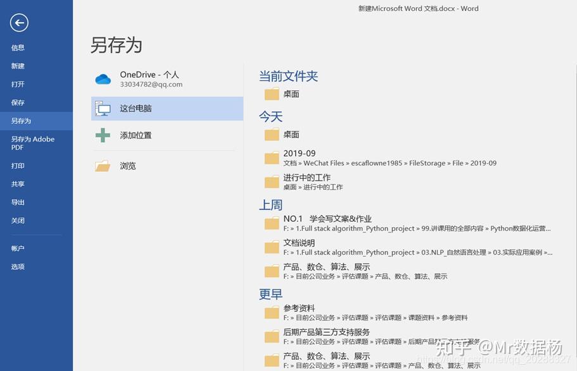Click 关闭 to close the document
Screen dimensions: 577x371
click(18, 221)
